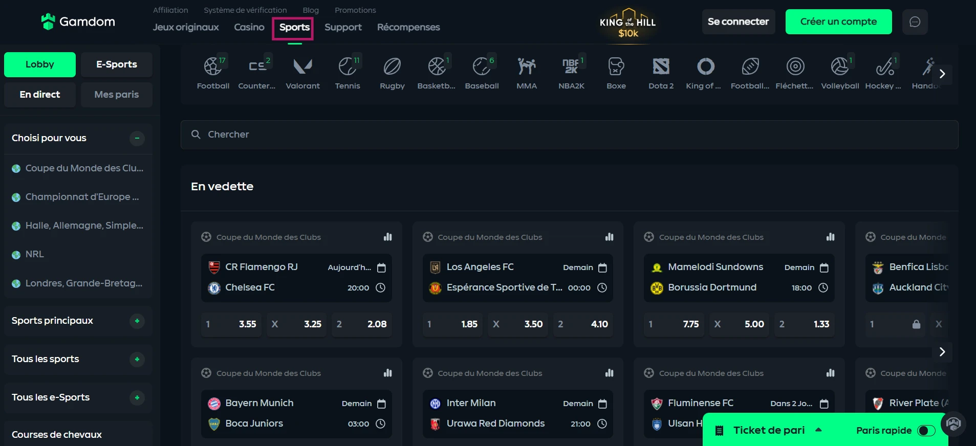This screenshot has width=976, height=446.
Task: Advance featured matches with the right arrow
Action: click(x=942, y=352)
